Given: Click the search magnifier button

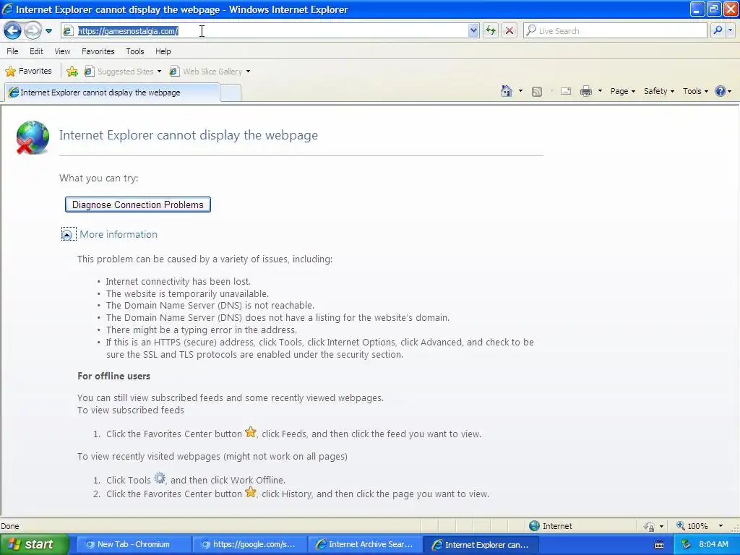Looking at the screenshot, I should [718, 30].
